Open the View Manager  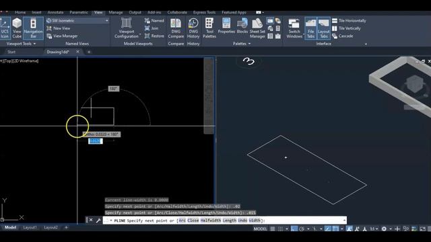62,36
